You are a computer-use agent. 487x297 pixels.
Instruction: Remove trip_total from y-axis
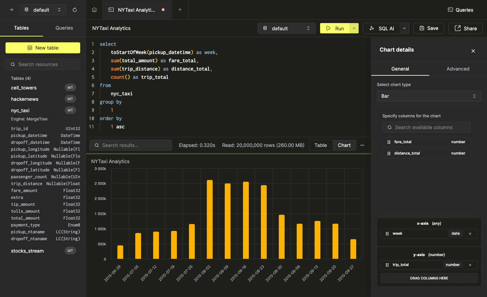470,265
